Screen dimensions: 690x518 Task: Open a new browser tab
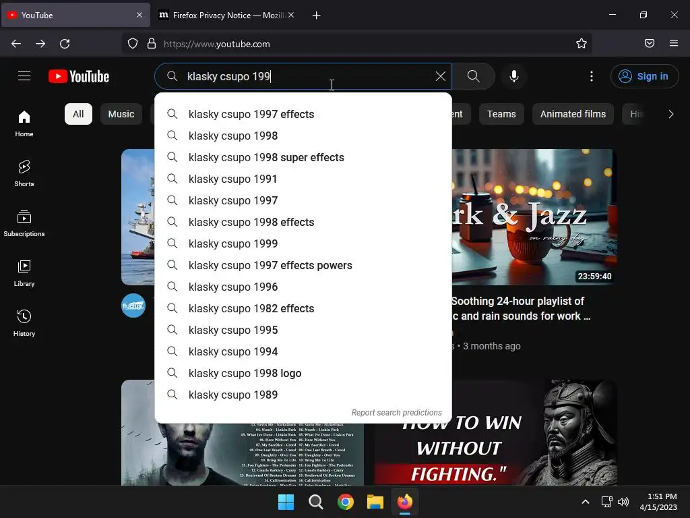(x=316, y=16)
